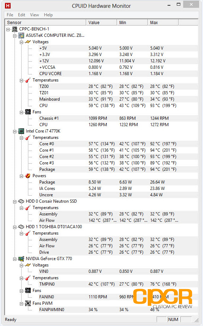The width and height of the screenshot is (203, 326).
Task: Open the File menu
Action: coord(10,15)
